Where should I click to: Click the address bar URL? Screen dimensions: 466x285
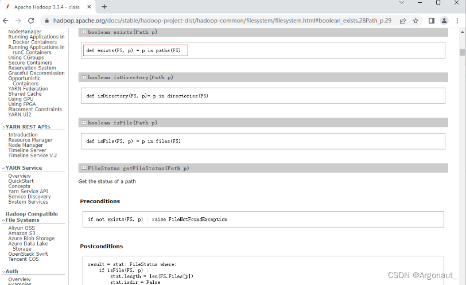pos(222,21)
